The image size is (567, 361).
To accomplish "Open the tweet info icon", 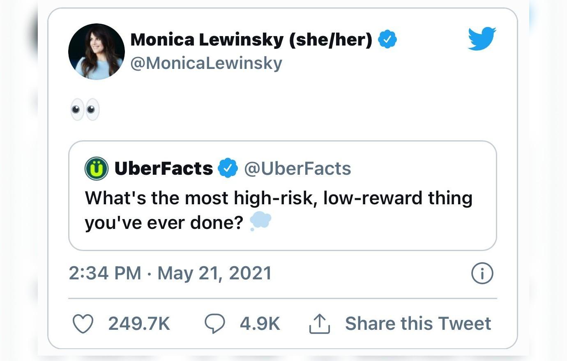I will tap(482, 273).
